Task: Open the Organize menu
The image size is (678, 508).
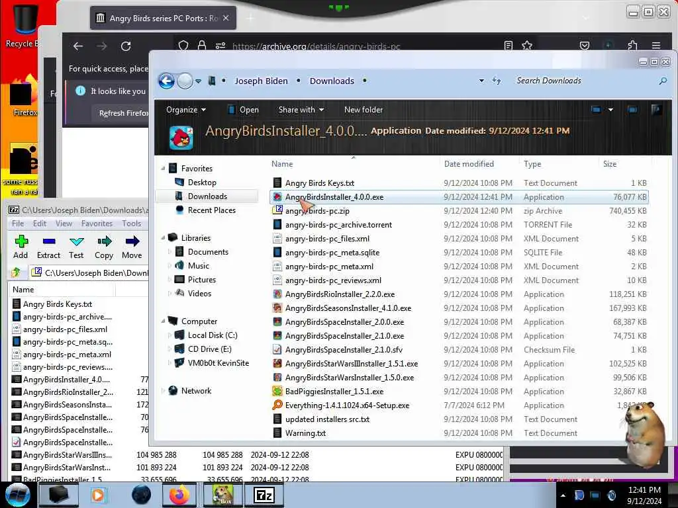Action: pyautogui.click(x=186, y=110)
